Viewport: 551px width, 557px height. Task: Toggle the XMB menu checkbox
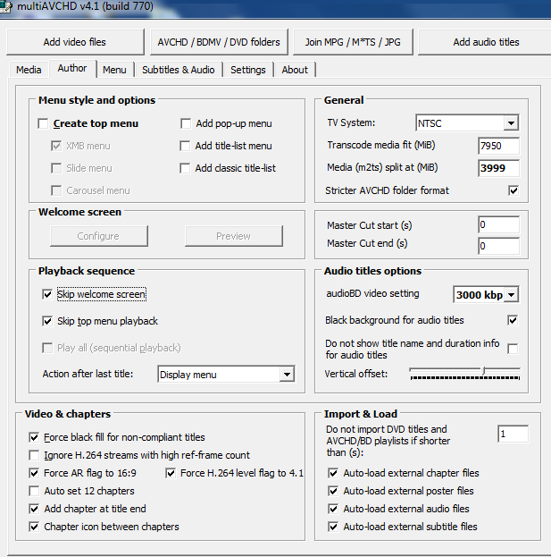pyautogui.click(x=56, y=146)
